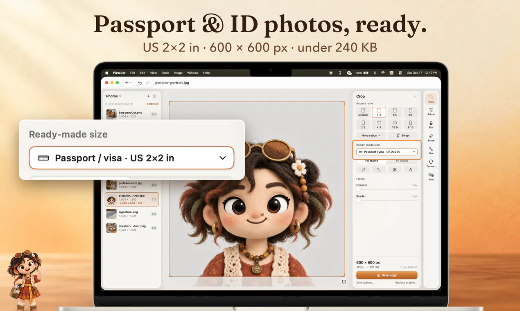The height and width of the screenshot is (311, 520).
Task: Click the undo arrow in the toolbar
Action: 140,83
